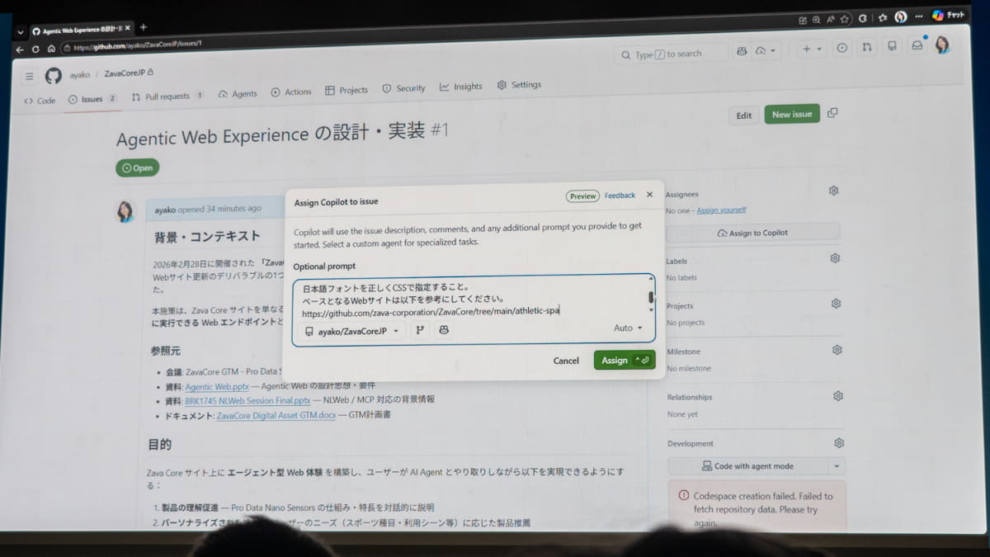Screen dimensions: 990x557
Task: Open the repository Settings tab
Action: coord(519,85)
